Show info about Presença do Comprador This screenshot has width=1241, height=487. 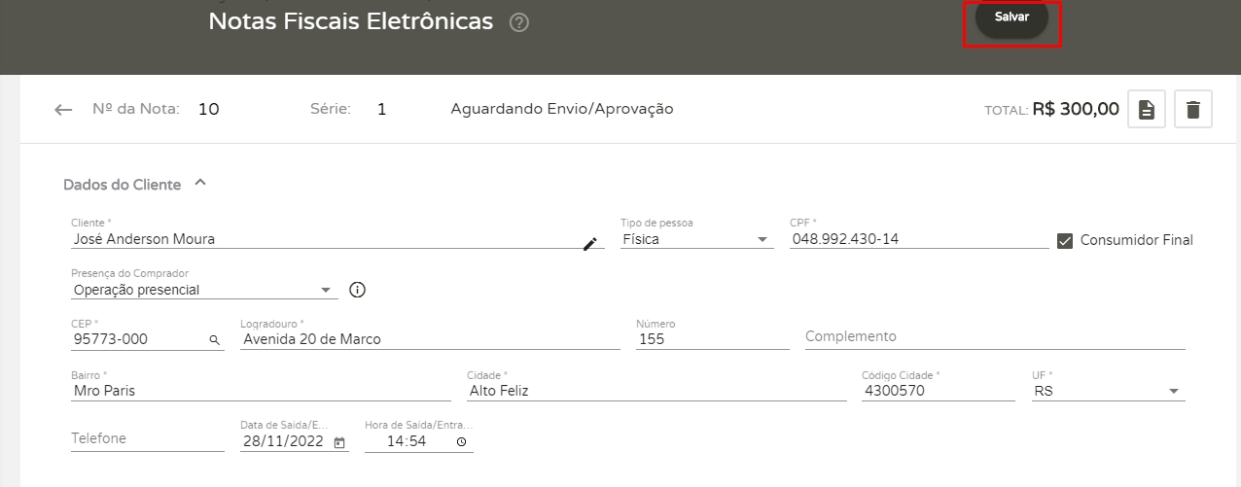[x=357, y=290]
